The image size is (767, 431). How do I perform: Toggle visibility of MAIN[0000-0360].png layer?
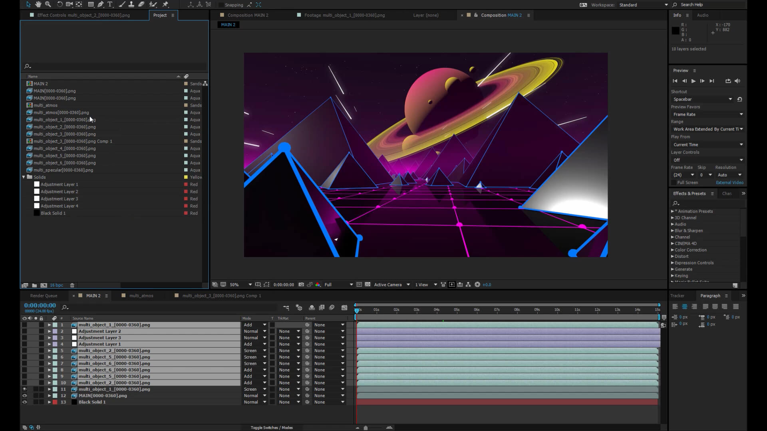(24, 396)
